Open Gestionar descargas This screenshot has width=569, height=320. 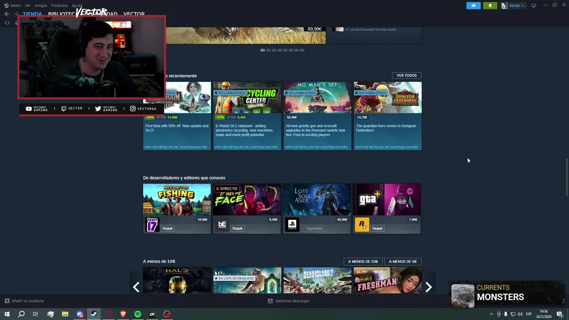pos(289,301)
